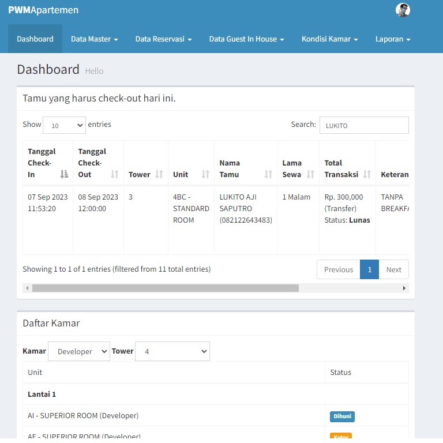The height and width of the screenshot is (443, 443).
Task: Open the Data Master menu
Action: (x=95, y=39)
